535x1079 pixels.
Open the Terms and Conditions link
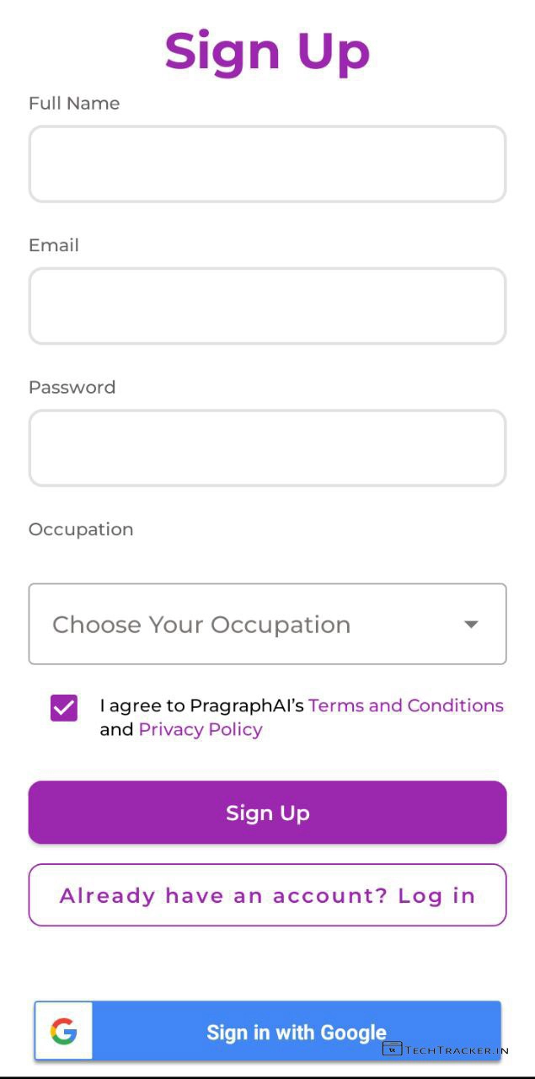click(x=406, y=706)
